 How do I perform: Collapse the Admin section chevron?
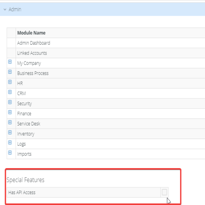[x=5, y=9]
